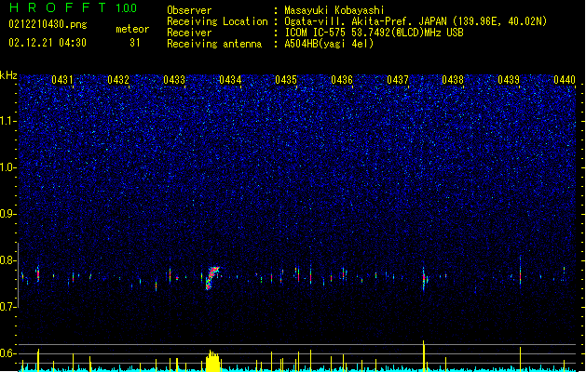Screen dimensions: 586x372
Task: Click the receiver ICOM IC-575 text
Action: (374, 33)
